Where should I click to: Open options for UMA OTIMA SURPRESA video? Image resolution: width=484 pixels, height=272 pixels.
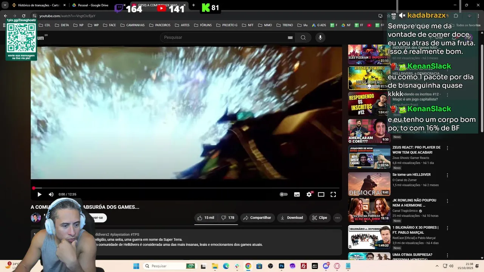pos(447,255)
